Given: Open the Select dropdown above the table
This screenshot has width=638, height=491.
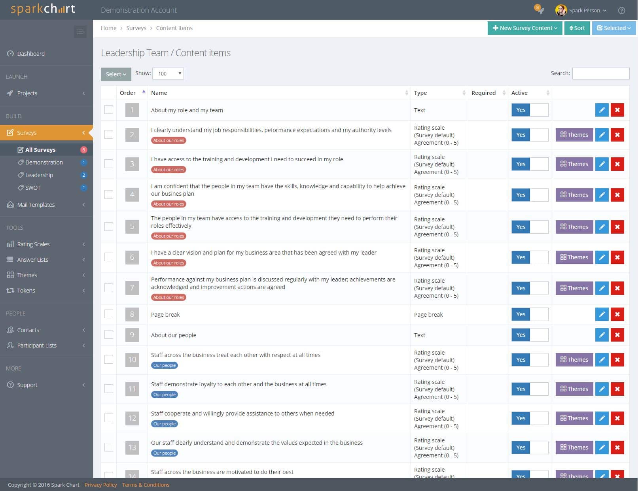Looking at the screenshot, I should point(116,74).
